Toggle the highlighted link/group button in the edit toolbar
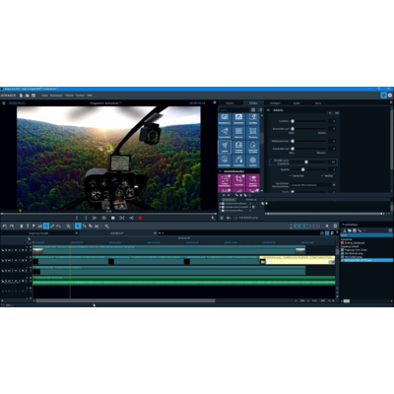 [46, 226]
